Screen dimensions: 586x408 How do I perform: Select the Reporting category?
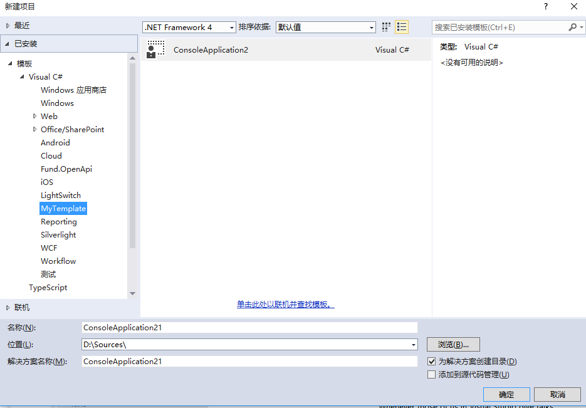[59, 222]
